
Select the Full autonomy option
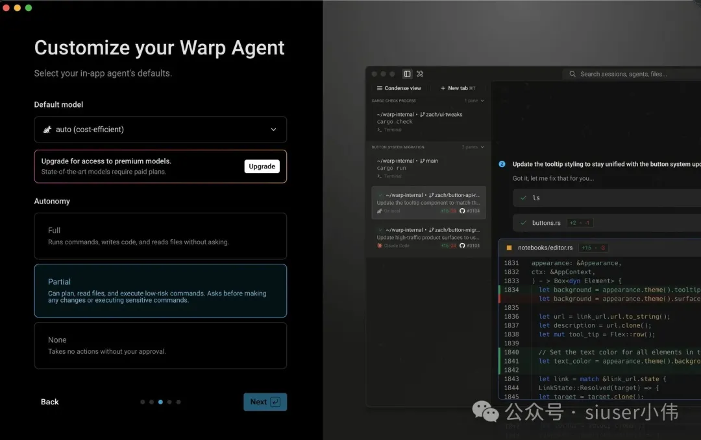160,236
